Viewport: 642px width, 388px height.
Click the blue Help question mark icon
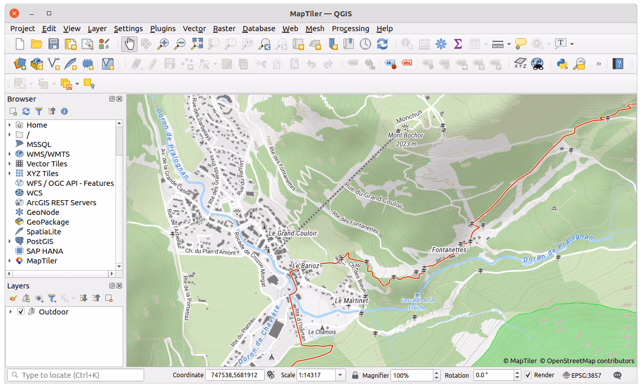click(618, 64)
